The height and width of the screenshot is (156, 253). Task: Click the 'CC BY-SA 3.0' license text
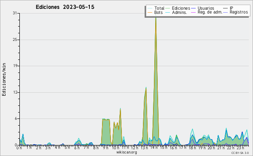click(x=240, y=153)
